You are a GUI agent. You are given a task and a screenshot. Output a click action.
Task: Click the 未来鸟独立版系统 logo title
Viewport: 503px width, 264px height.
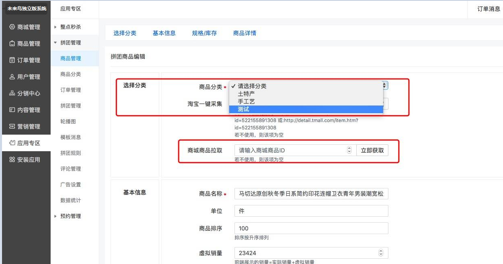coord(27,8)
